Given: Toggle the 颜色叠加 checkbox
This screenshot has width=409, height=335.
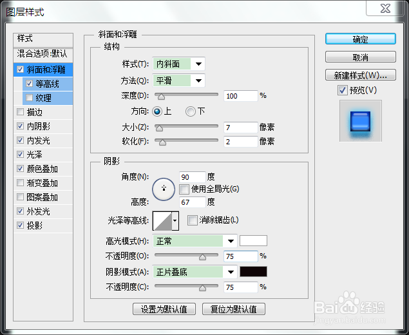Looking at the screenshot, I should click(x=20, y=169).
